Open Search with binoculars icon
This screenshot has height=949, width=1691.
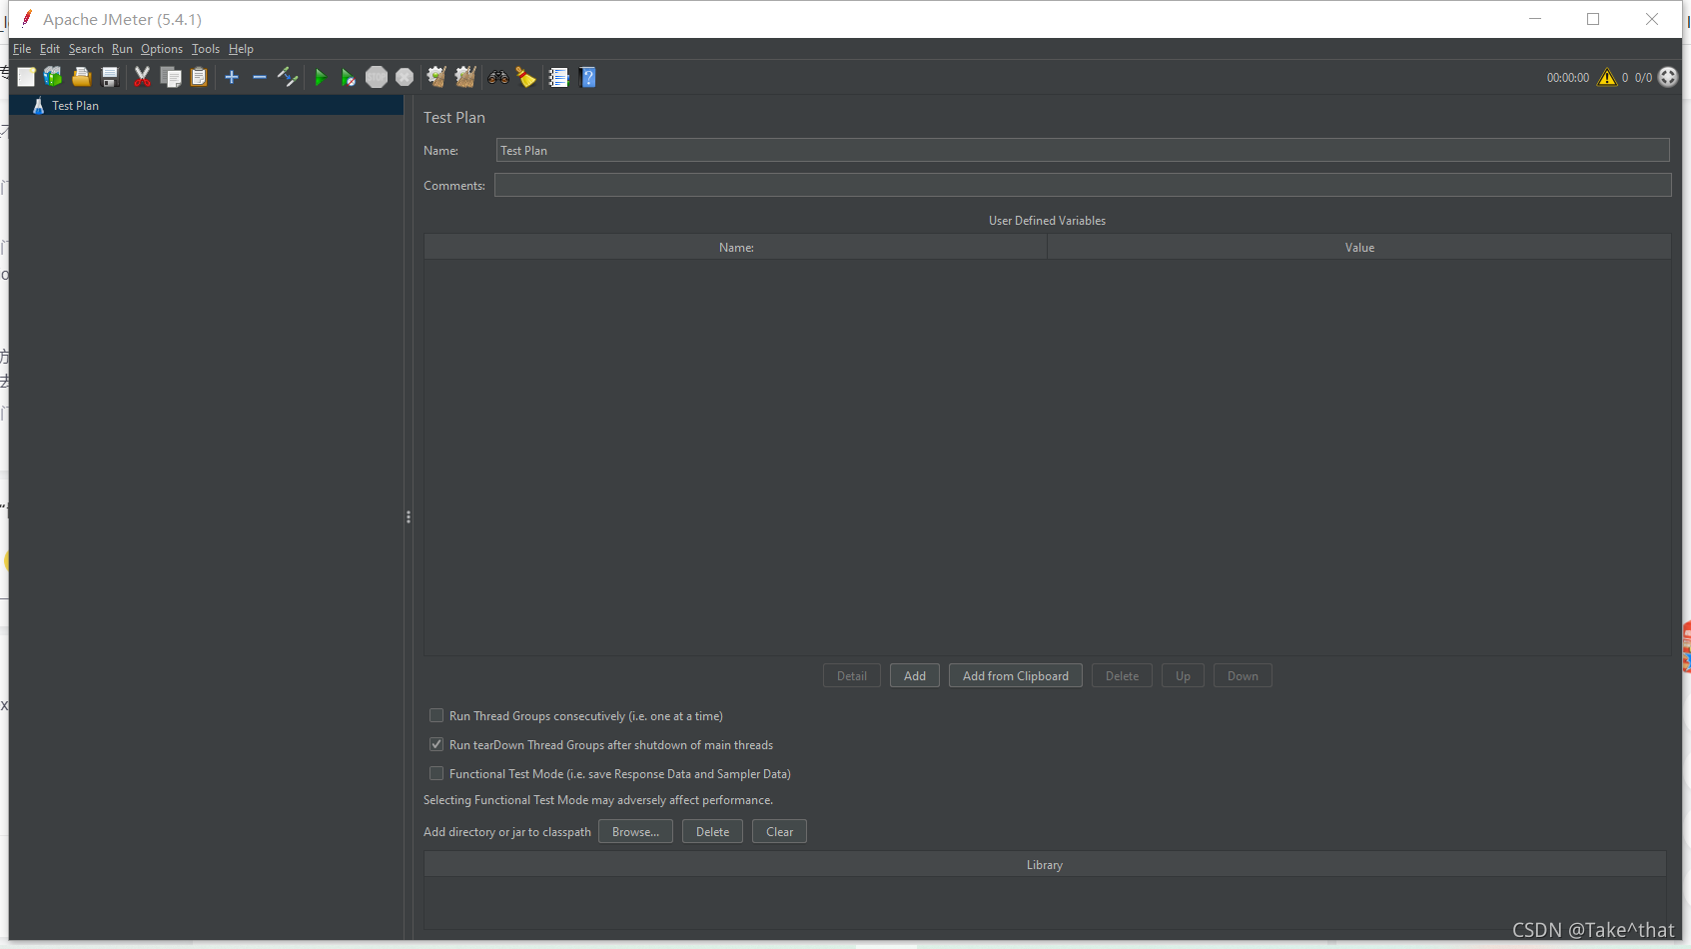[x=497, y=77]
